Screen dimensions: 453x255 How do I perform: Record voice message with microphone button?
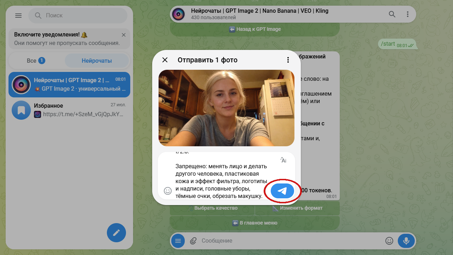(x=406, y=241)
